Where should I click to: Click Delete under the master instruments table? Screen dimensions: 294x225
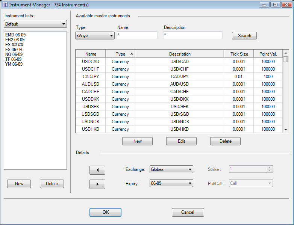pyautogui.click(x=225, y=141)
